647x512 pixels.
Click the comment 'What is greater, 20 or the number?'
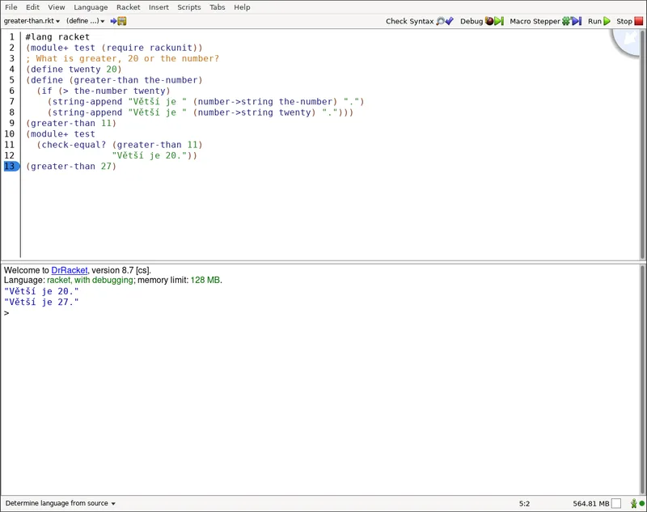coord(128,58)
